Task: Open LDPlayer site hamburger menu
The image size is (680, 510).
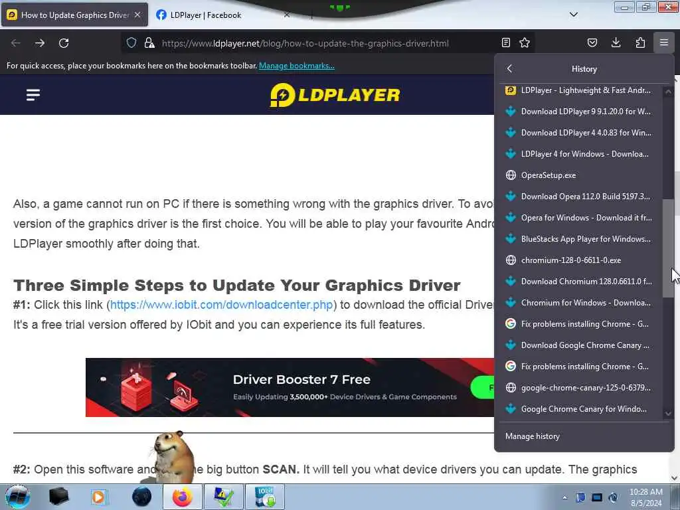Action: coord(33,94)
